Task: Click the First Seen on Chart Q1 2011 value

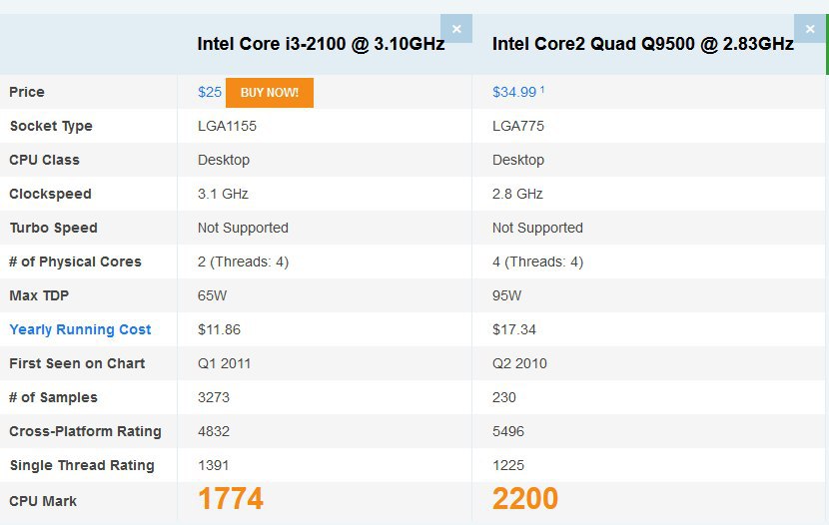Action: click(x=224, y=363)
